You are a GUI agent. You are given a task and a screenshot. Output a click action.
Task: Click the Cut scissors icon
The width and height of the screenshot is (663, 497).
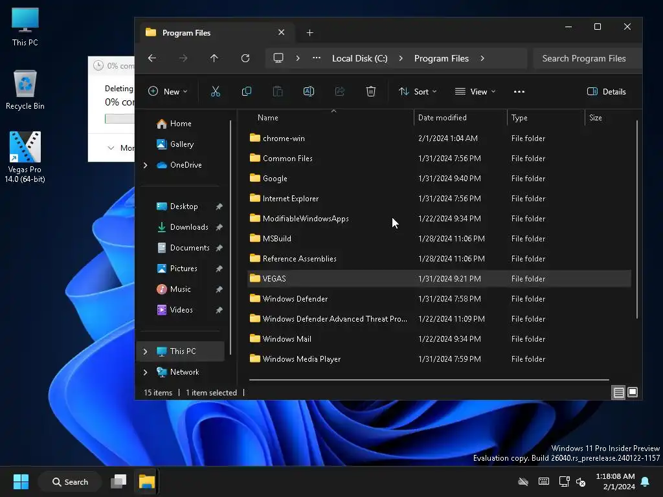[x=215, y=91]
